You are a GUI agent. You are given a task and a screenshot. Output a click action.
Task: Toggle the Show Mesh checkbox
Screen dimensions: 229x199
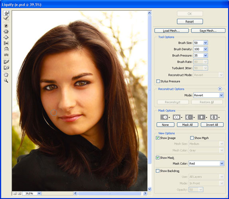coord(192,138)
